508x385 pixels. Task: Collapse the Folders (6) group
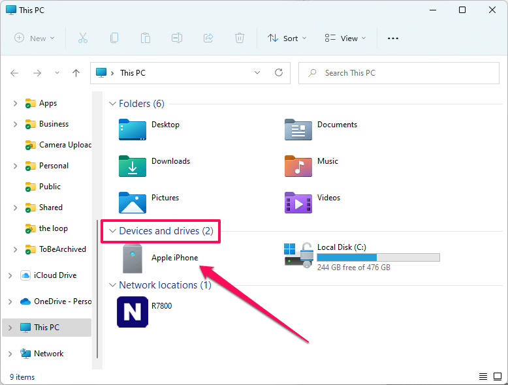[x=112, y=104]
